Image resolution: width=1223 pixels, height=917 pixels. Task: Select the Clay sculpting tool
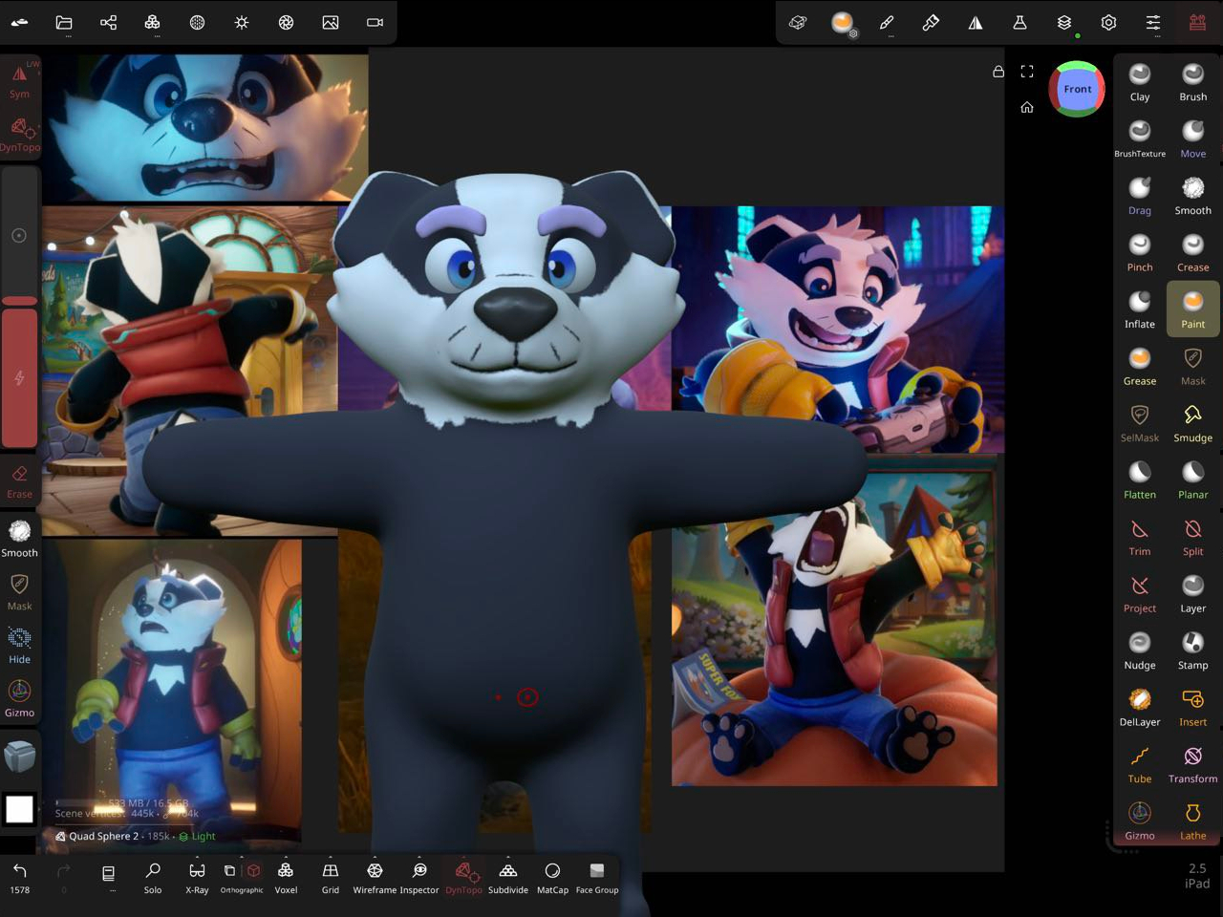click(1139, 82)
